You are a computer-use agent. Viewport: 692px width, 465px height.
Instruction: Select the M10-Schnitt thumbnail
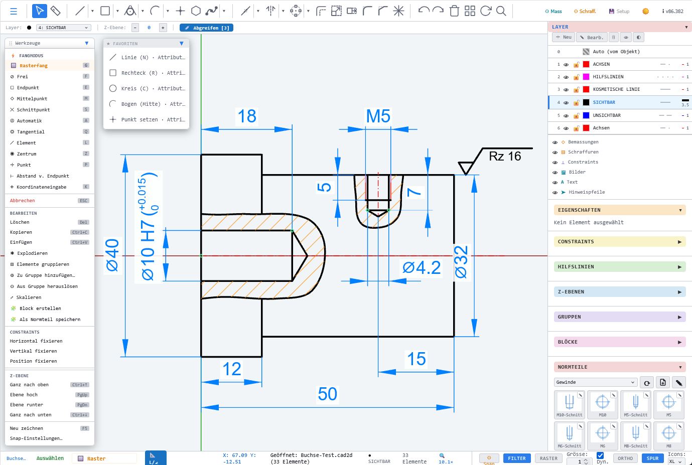click(x=570, y=404)
